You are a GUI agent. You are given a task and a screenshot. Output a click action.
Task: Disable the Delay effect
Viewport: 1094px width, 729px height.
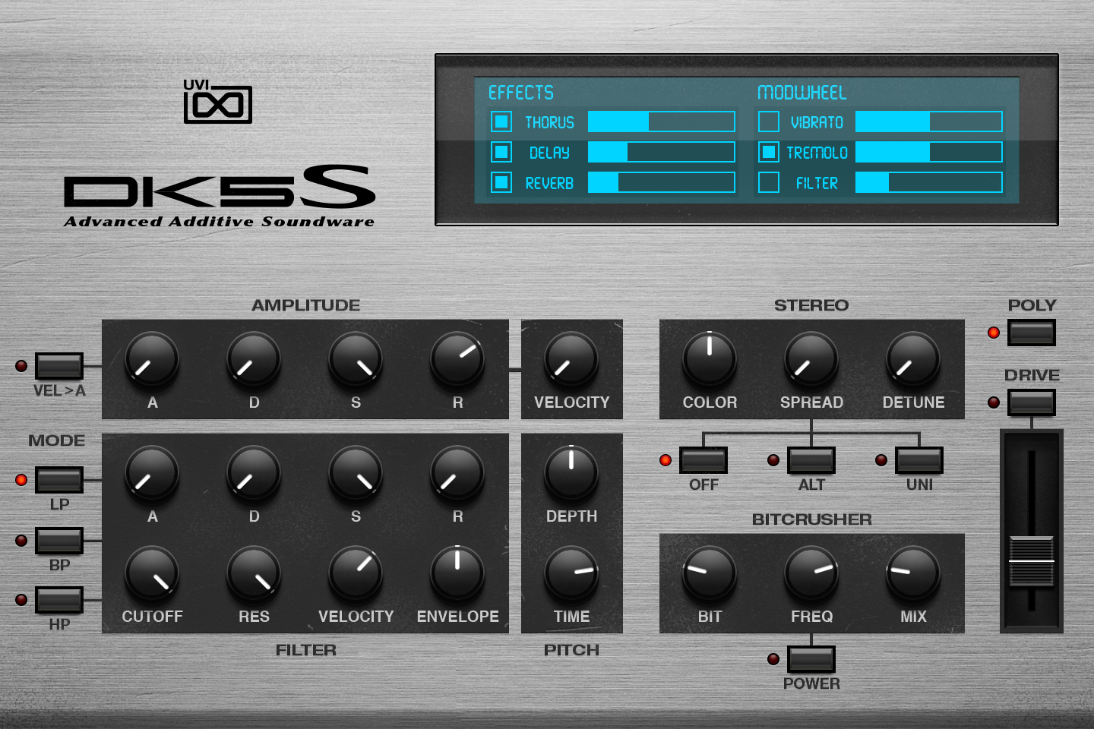(500, 152)
